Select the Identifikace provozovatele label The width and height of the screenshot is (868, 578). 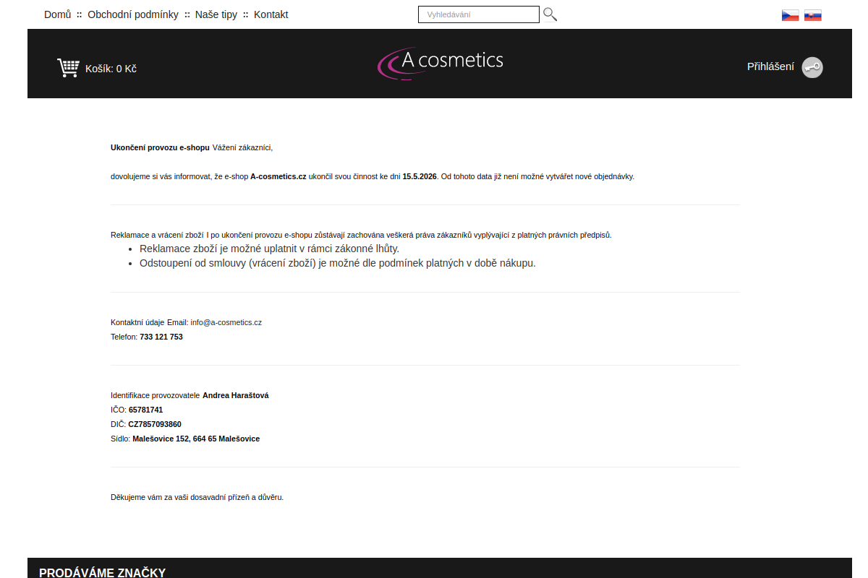(155, 395)
